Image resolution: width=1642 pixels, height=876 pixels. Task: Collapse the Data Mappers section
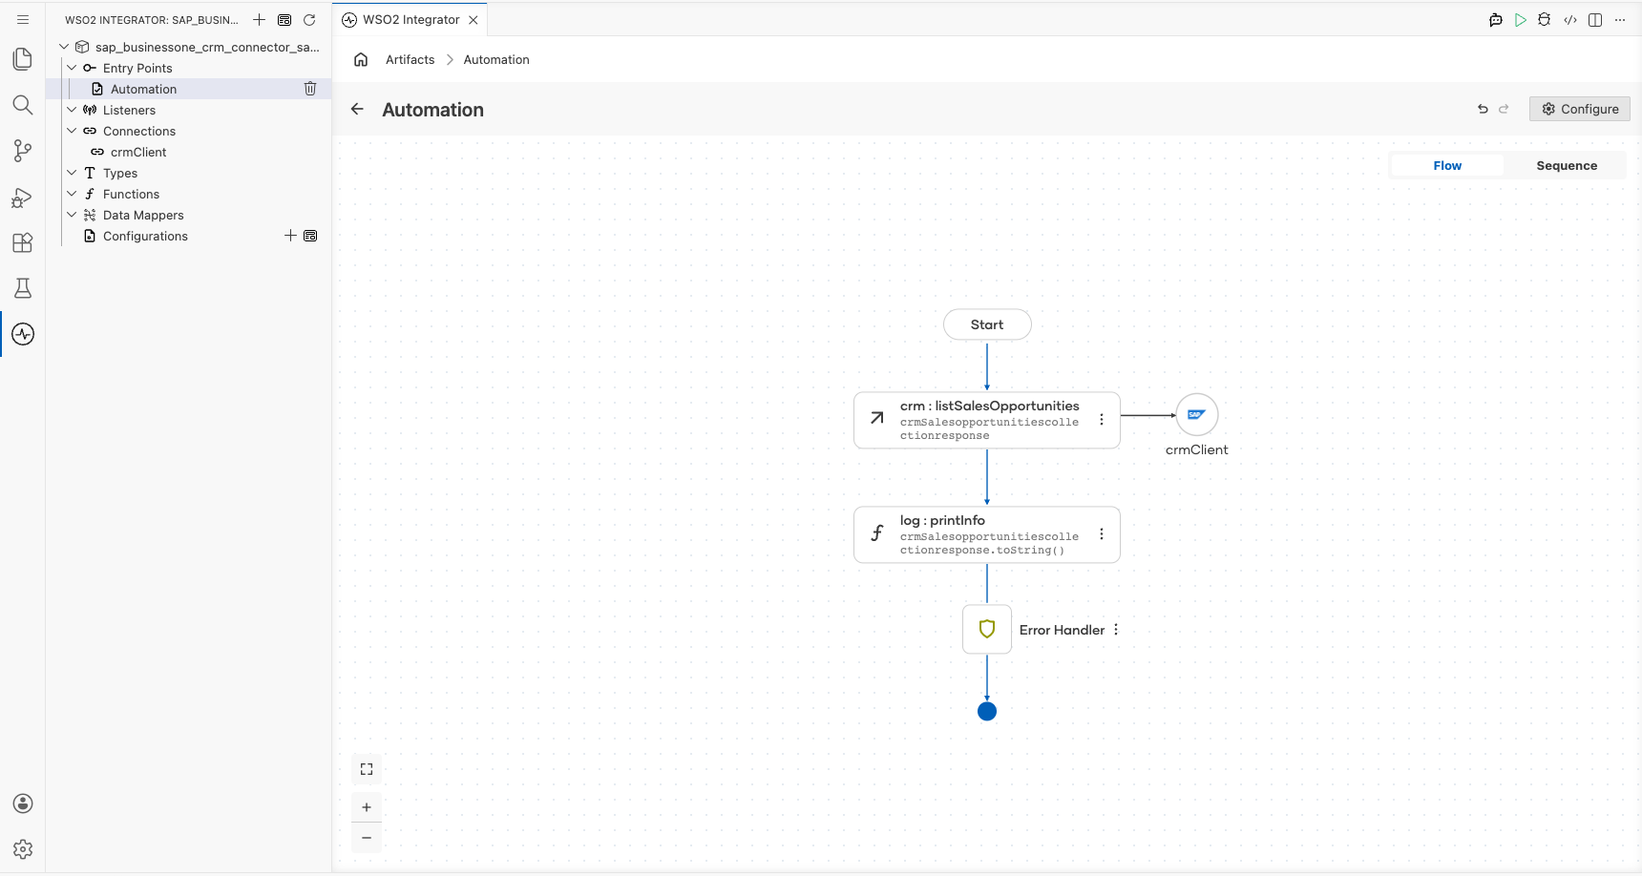(72, 215)
